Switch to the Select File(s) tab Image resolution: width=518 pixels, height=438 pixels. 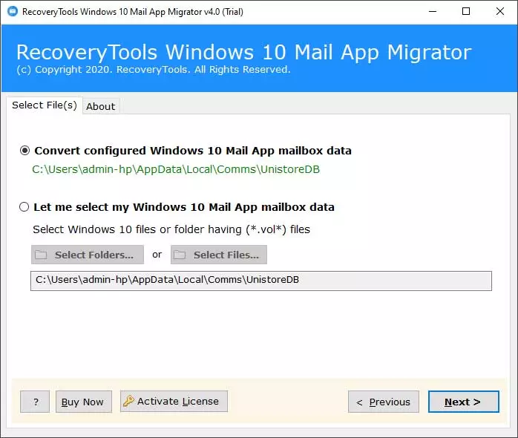pos(44,105)
